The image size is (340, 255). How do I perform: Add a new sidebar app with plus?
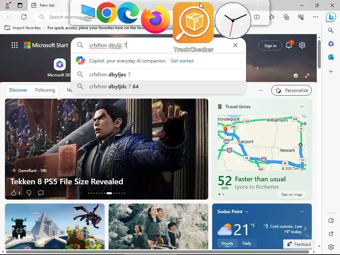(x=331, y=72)
